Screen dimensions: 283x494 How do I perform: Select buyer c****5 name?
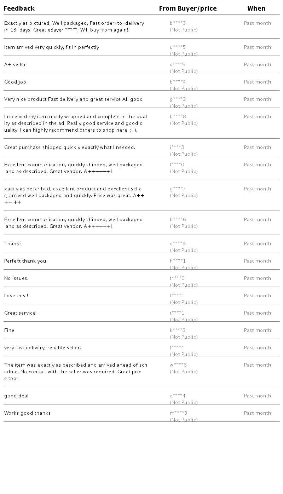click(x=177, y=65)
